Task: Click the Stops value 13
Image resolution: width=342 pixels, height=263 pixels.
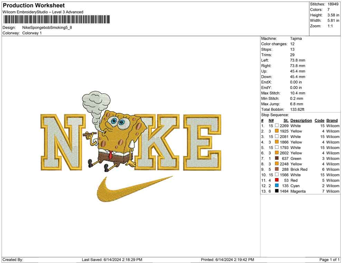Action: (x=292, y=49)
